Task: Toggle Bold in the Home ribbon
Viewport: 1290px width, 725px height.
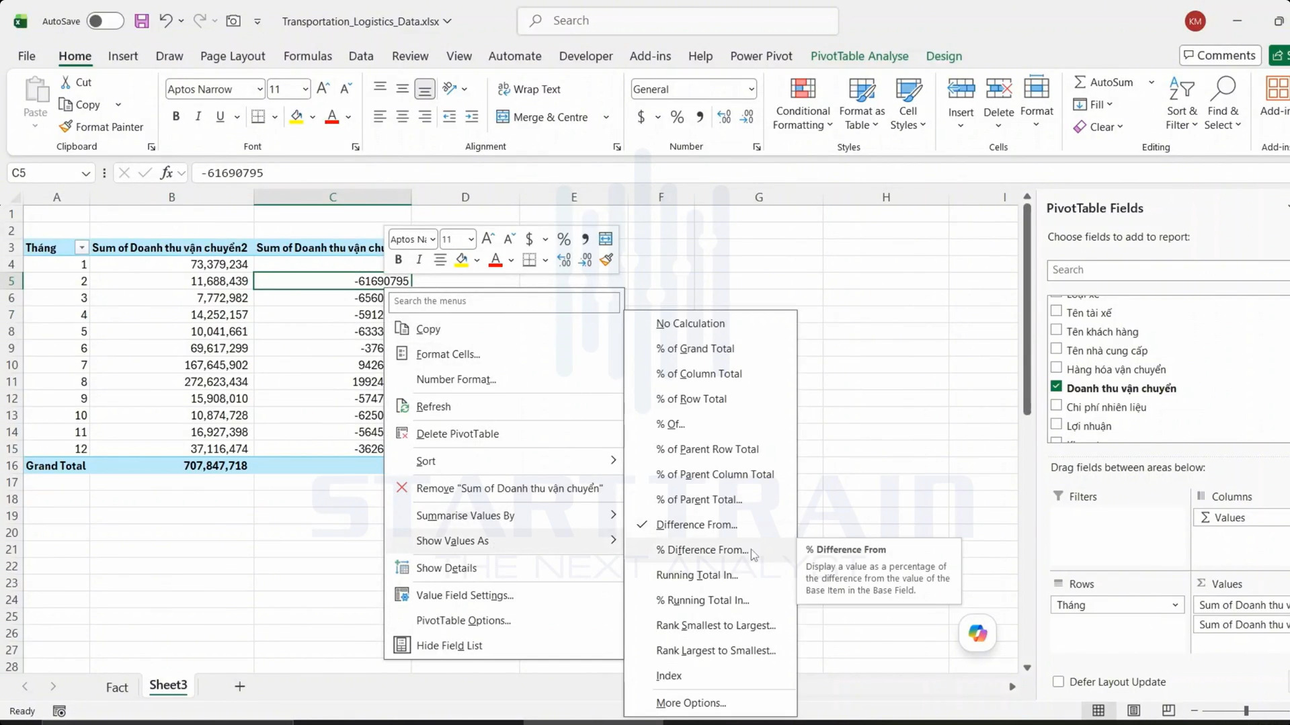Action: (176, 116)
